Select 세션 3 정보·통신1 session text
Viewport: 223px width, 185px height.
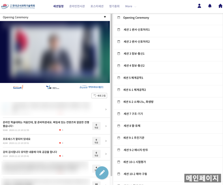(x=134, y=53)
